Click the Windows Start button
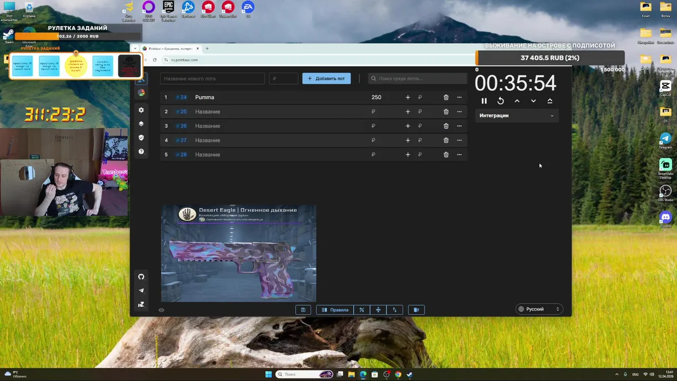677x381 pixels. tap(268, 374)
